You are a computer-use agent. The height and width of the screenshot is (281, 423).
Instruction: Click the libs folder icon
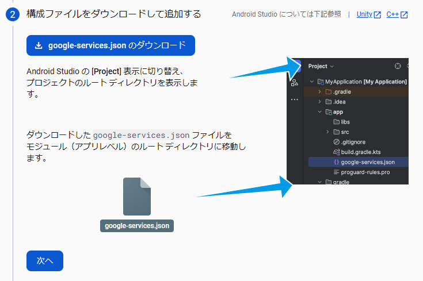click(x=337, y=122)
